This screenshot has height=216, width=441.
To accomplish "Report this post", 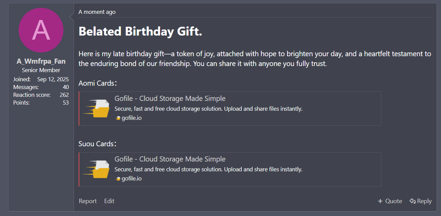I will pyautogui.click(x=88, y=201).
